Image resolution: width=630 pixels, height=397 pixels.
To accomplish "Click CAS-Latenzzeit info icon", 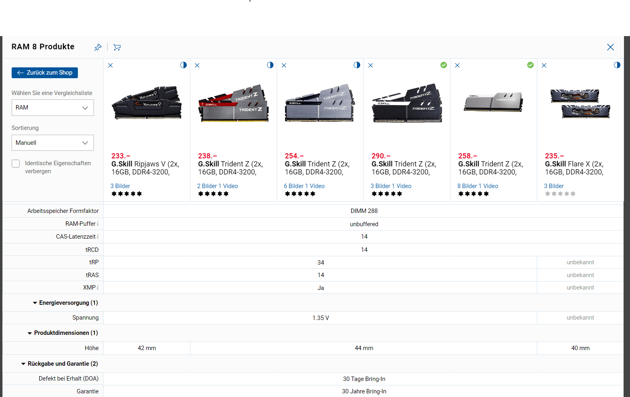I will [98, 237].
